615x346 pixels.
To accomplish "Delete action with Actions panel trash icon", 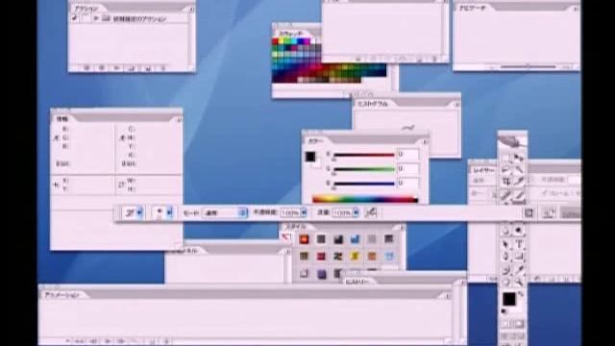I will [x=162, y=68].
